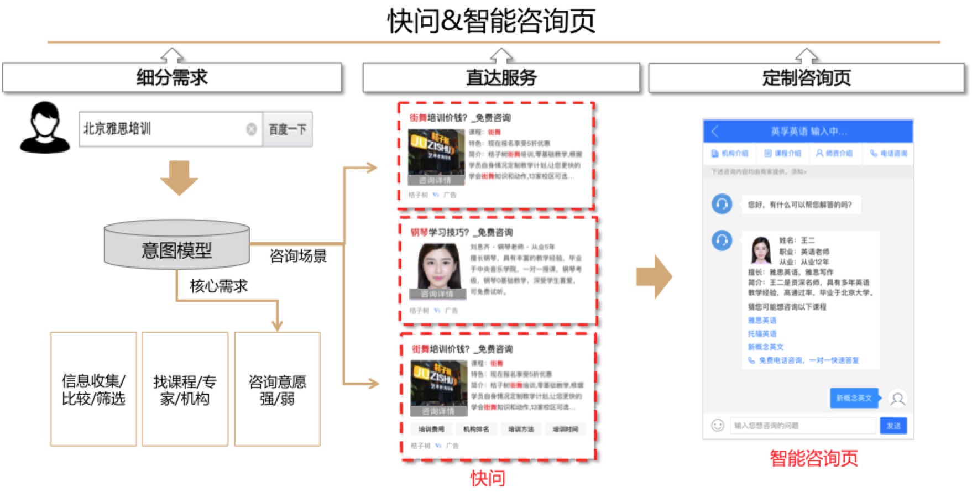Screen dimensions: 972x492
Task: Click the user profile icon beside 新概念英文
Action: [x=897, y=399]
